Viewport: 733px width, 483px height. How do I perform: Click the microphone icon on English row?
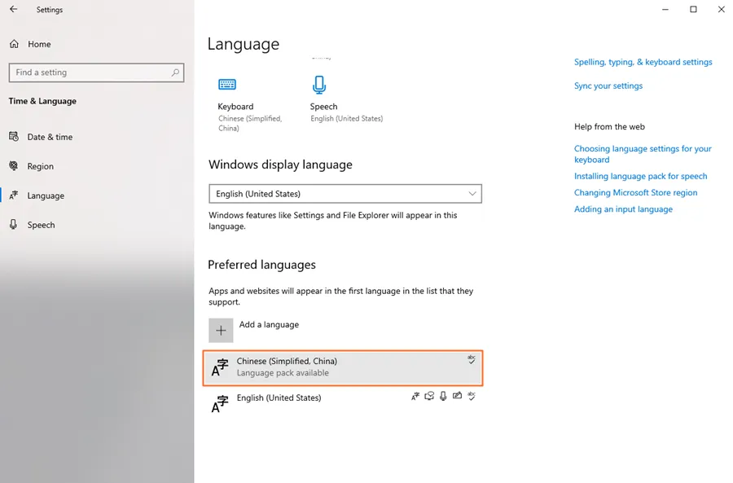(x=443, y=397)
